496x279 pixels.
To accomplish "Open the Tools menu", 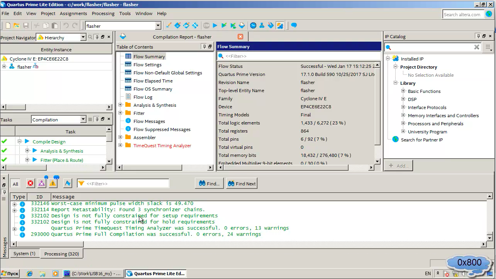I will 125,13.
